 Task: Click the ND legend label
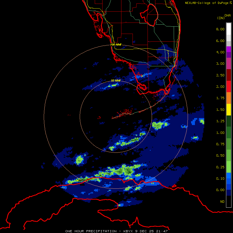222,202
